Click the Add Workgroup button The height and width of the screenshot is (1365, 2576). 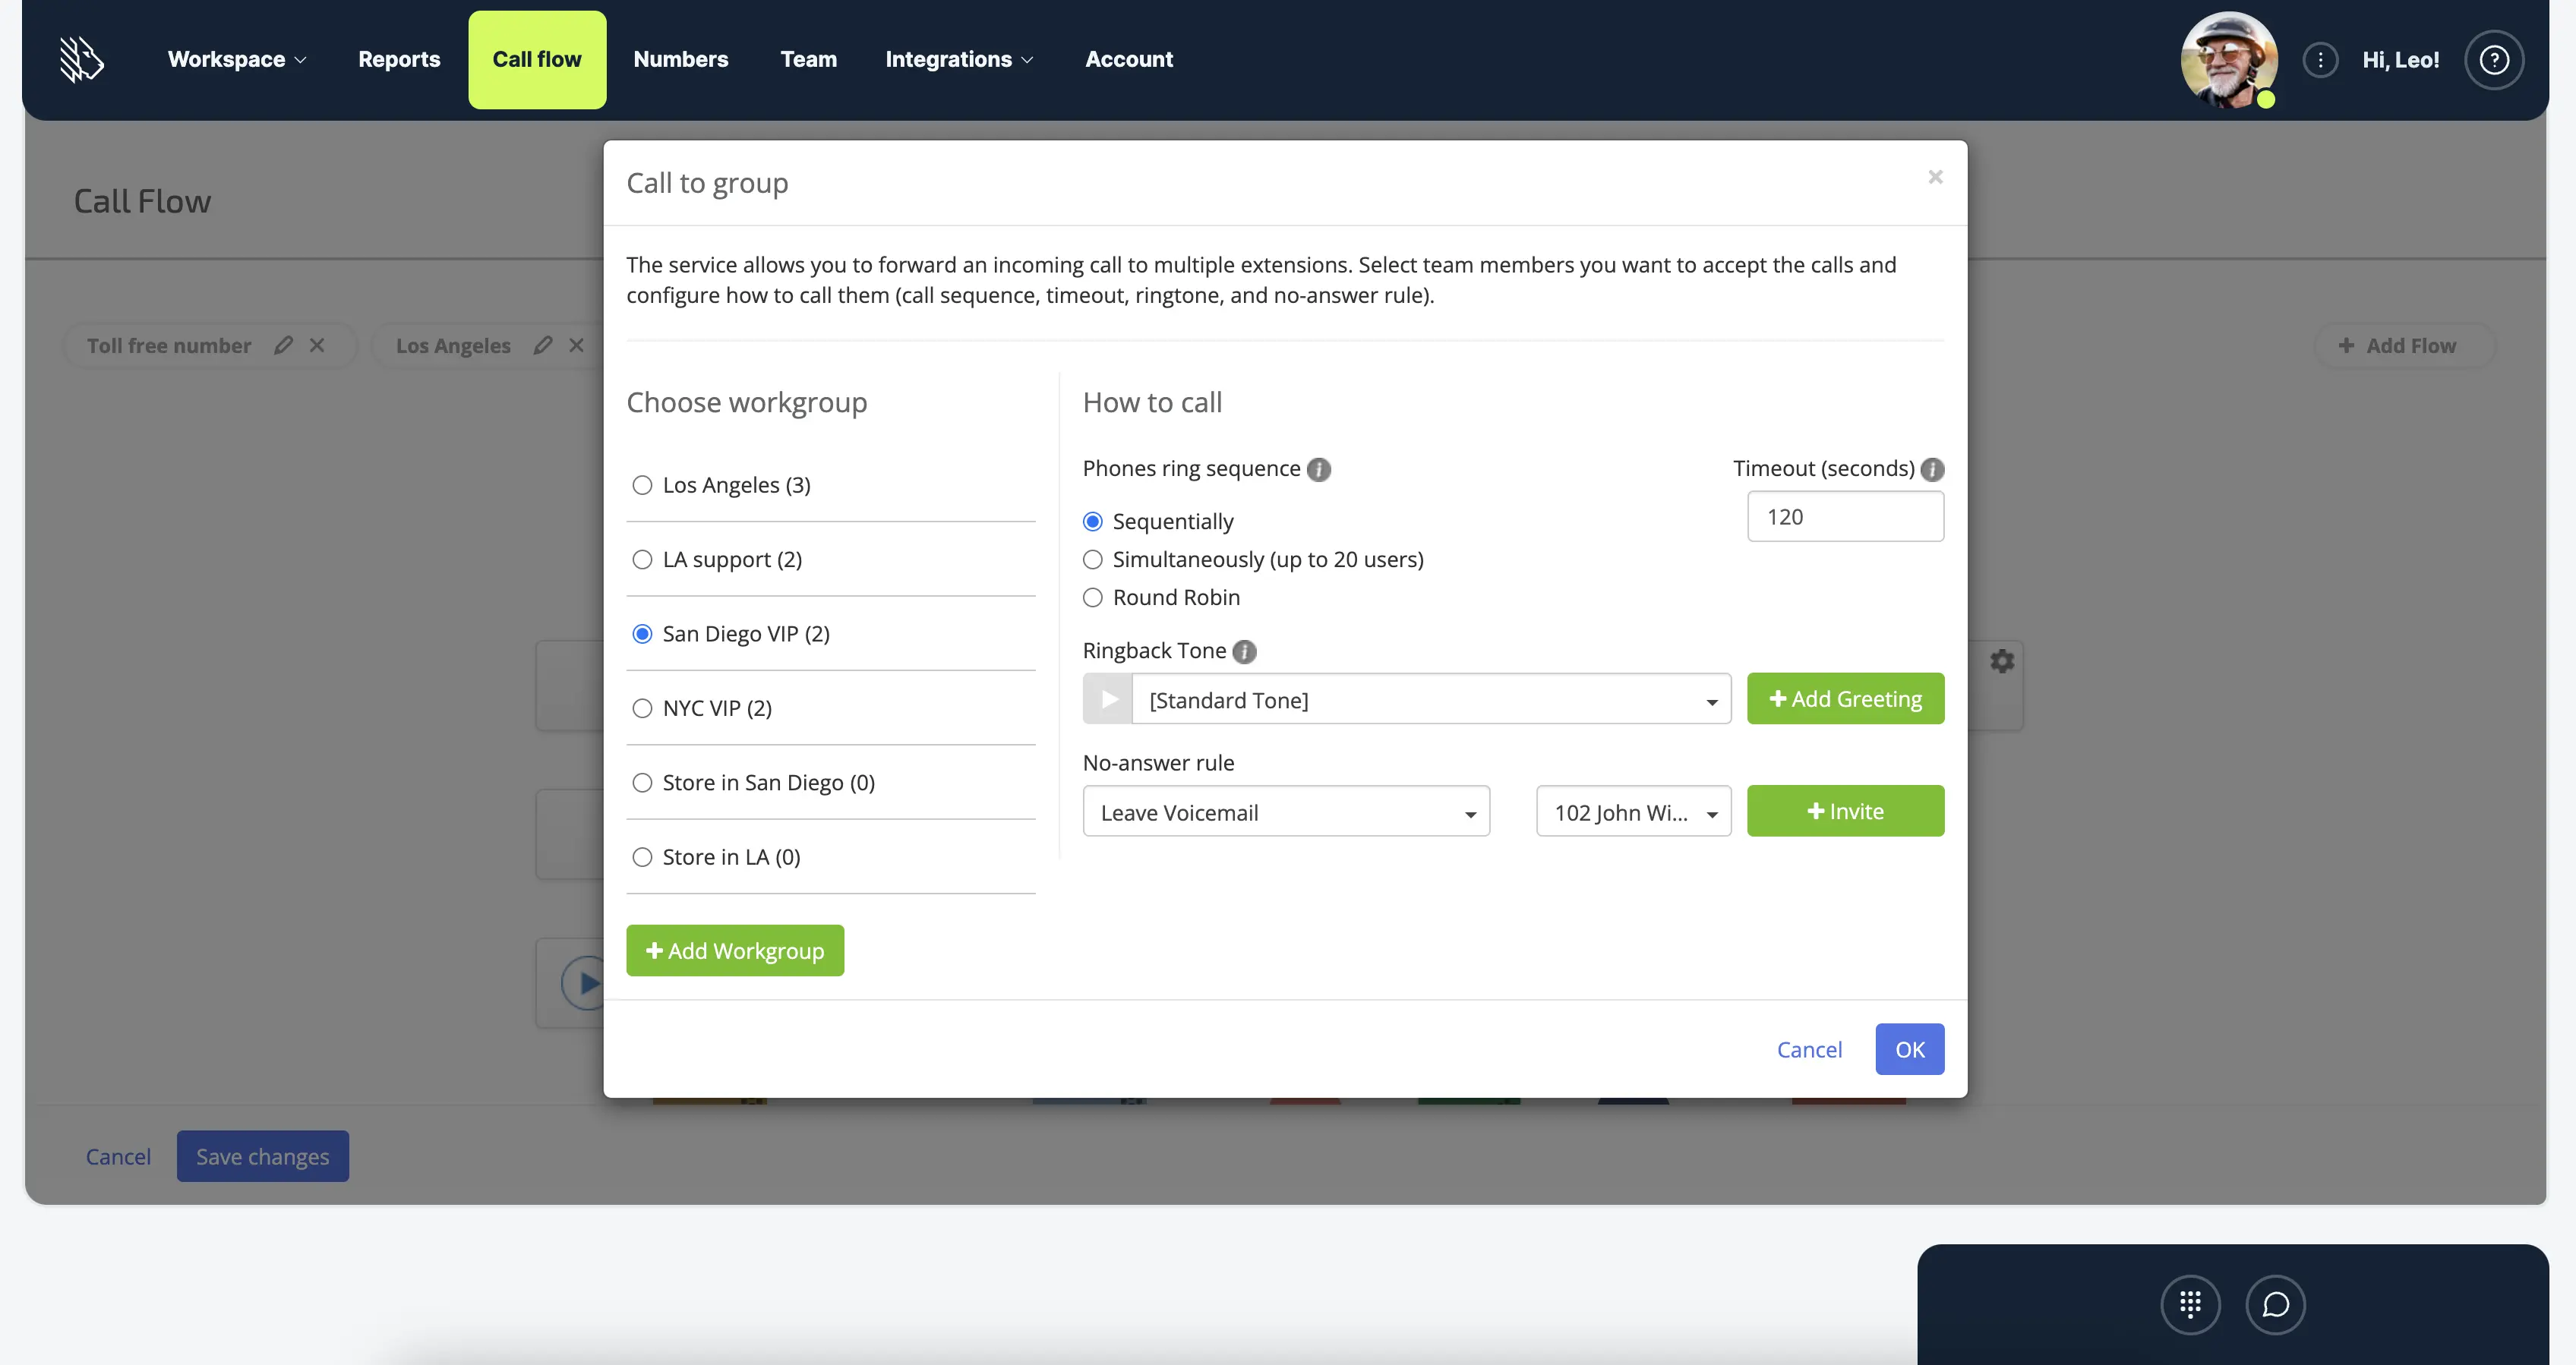(x=735, y=950)
